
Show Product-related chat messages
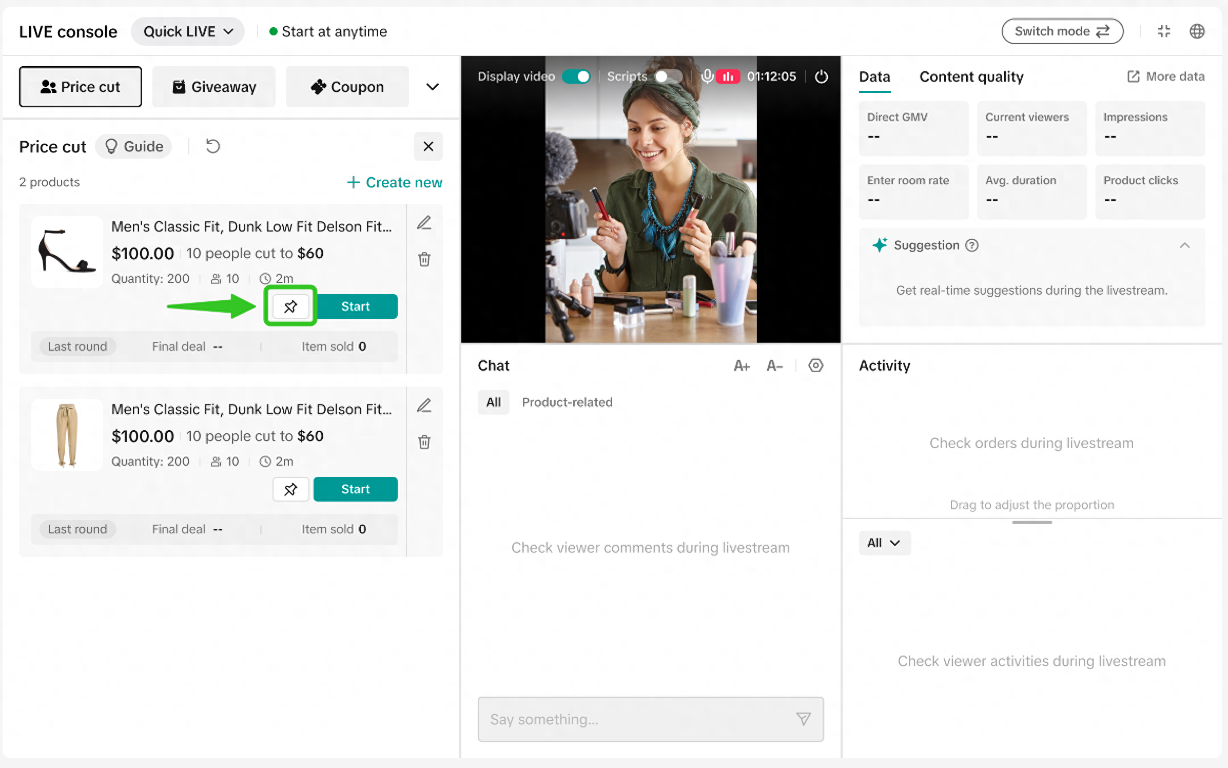567,402
